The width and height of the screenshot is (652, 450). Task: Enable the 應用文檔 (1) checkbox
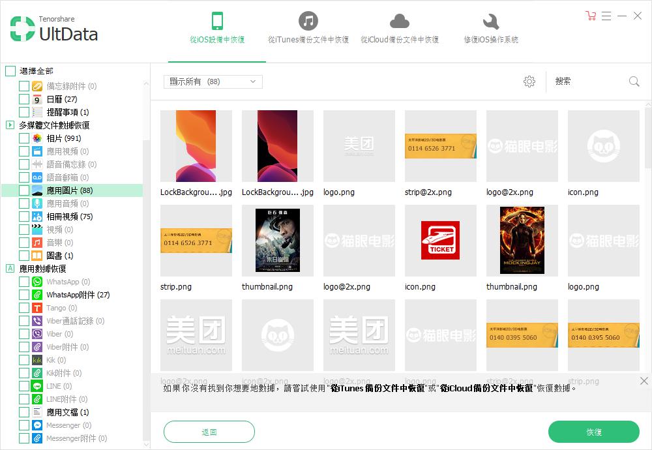click(x=24, y=412)
